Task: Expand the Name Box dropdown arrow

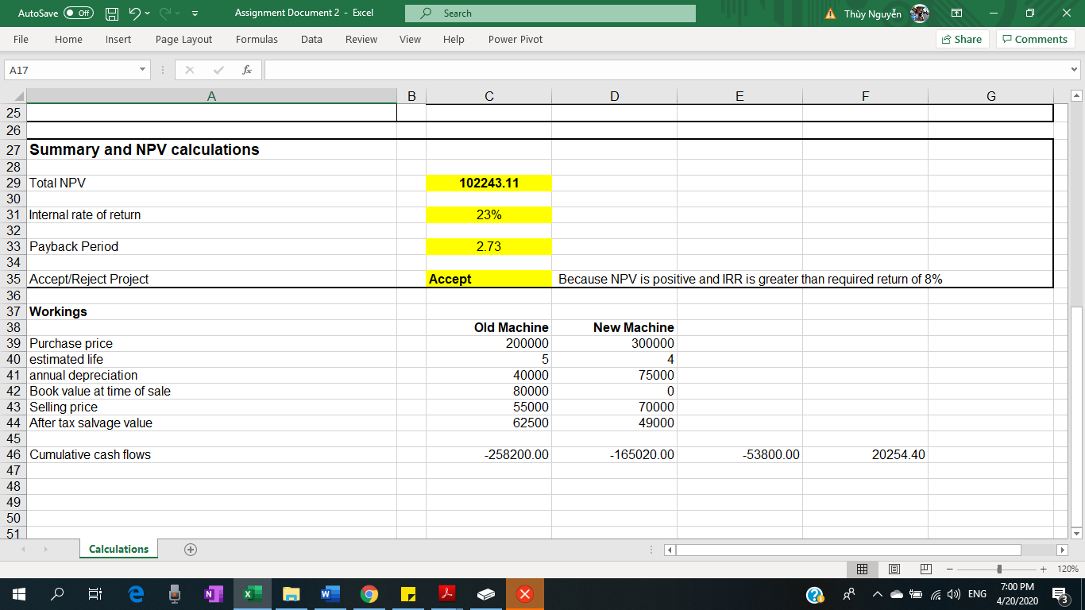Action: [x=143, y=70]
